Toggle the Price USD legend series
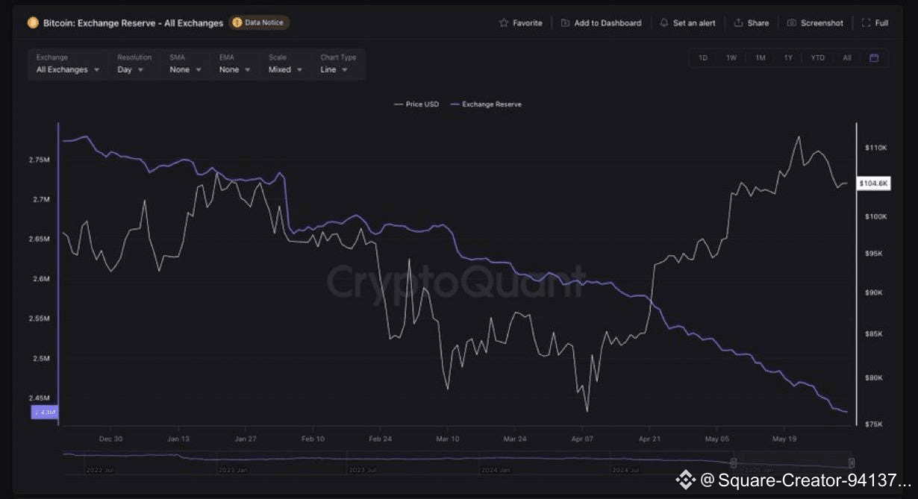Viewport: 918px width, 499px height. pos(416,104)
